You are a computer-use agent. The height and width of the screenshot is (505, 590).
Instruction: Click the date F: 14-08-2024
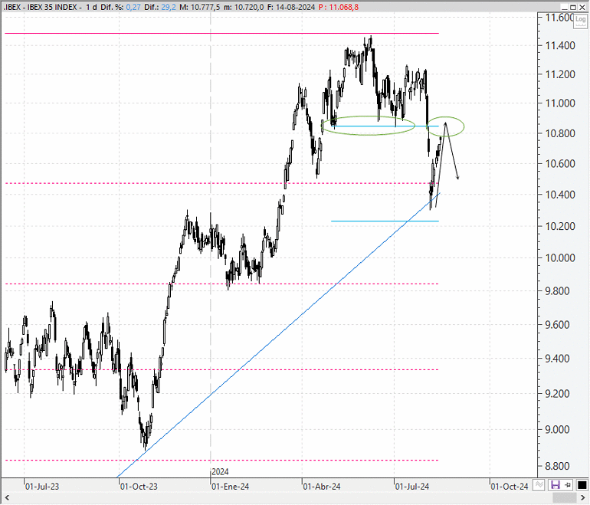[x=291, y=7]
